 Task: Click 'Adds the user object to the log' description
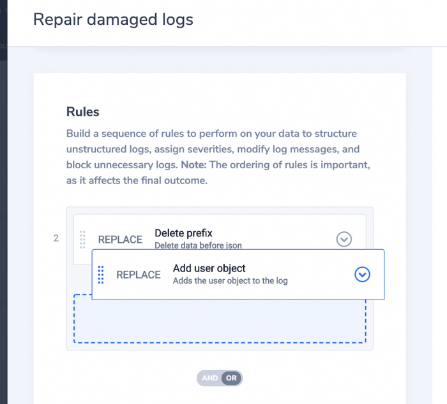tap(231, 281)
